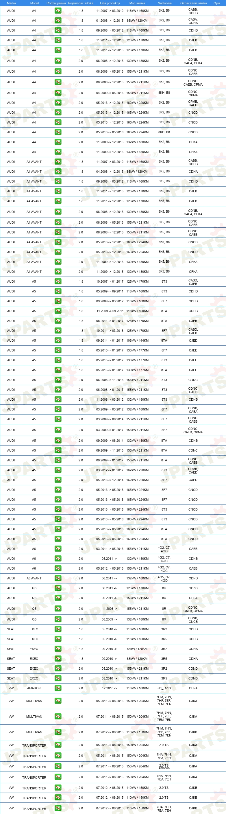Image resolution: width=226 pixels, height=814 pixels.
Task: Click petrol icon in A5 05.2013 -> 12.2014 row
Action: tap(58, 480)
